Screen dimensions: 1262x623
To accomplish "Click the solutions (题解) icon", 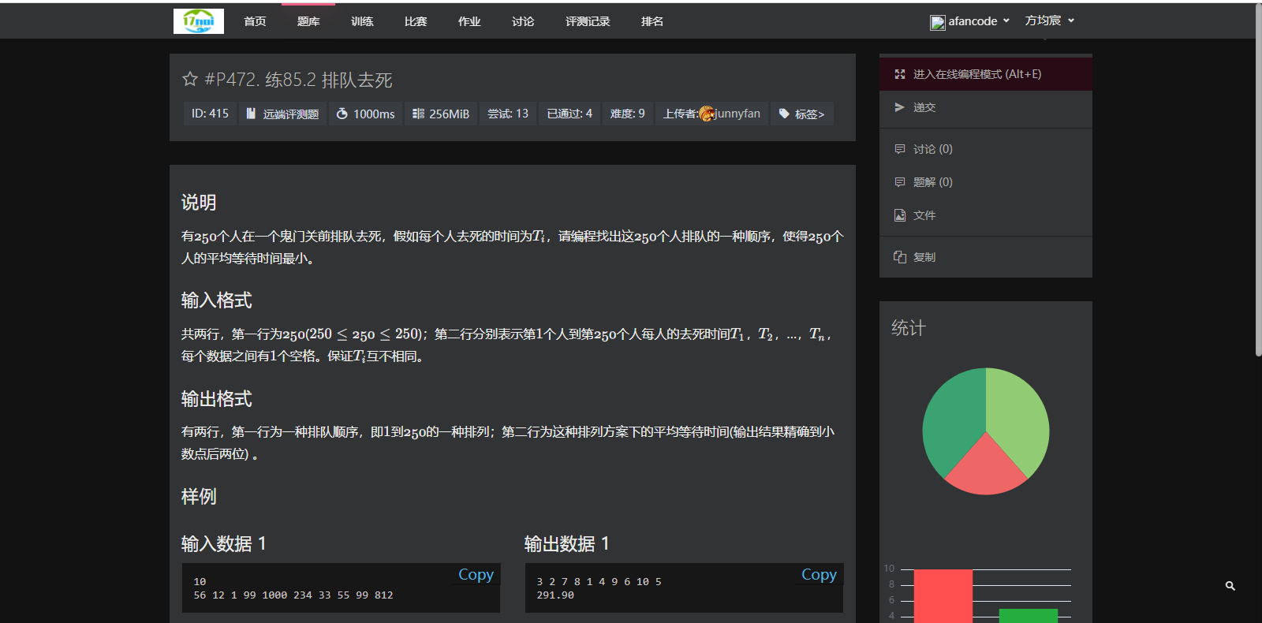I will pos(900,182).
